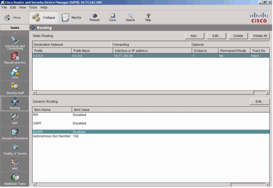The width and height of the screenshot is (273, 188).
Task: Click RIP Disabled value
Action: [79, 115]
